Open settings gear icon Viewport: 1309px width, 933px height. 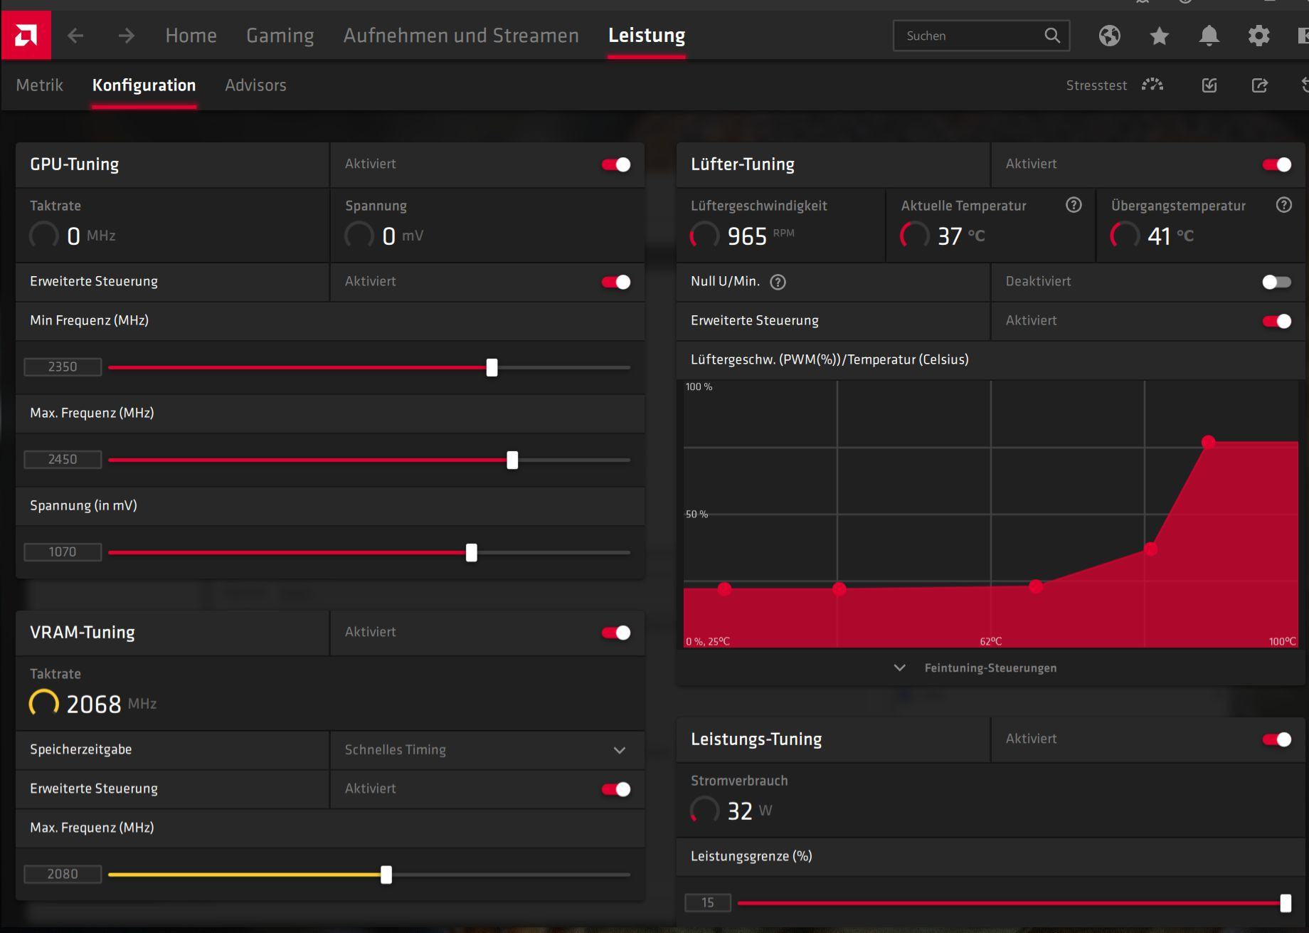pyautogui.click(x=1258, y=36)
